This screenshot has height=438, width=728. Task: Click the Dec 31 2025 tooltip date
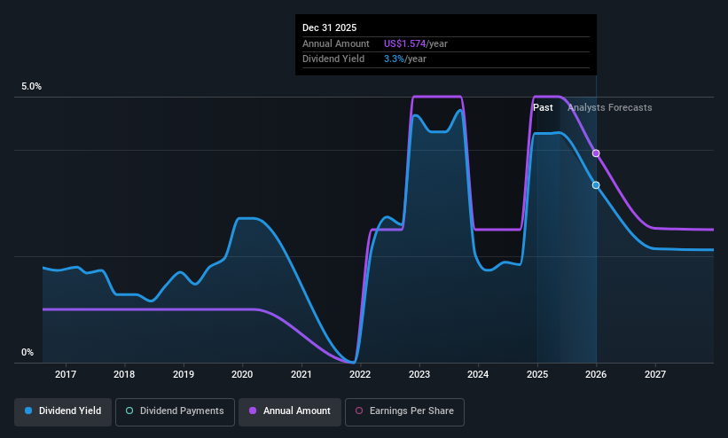(x=330, y=27)
